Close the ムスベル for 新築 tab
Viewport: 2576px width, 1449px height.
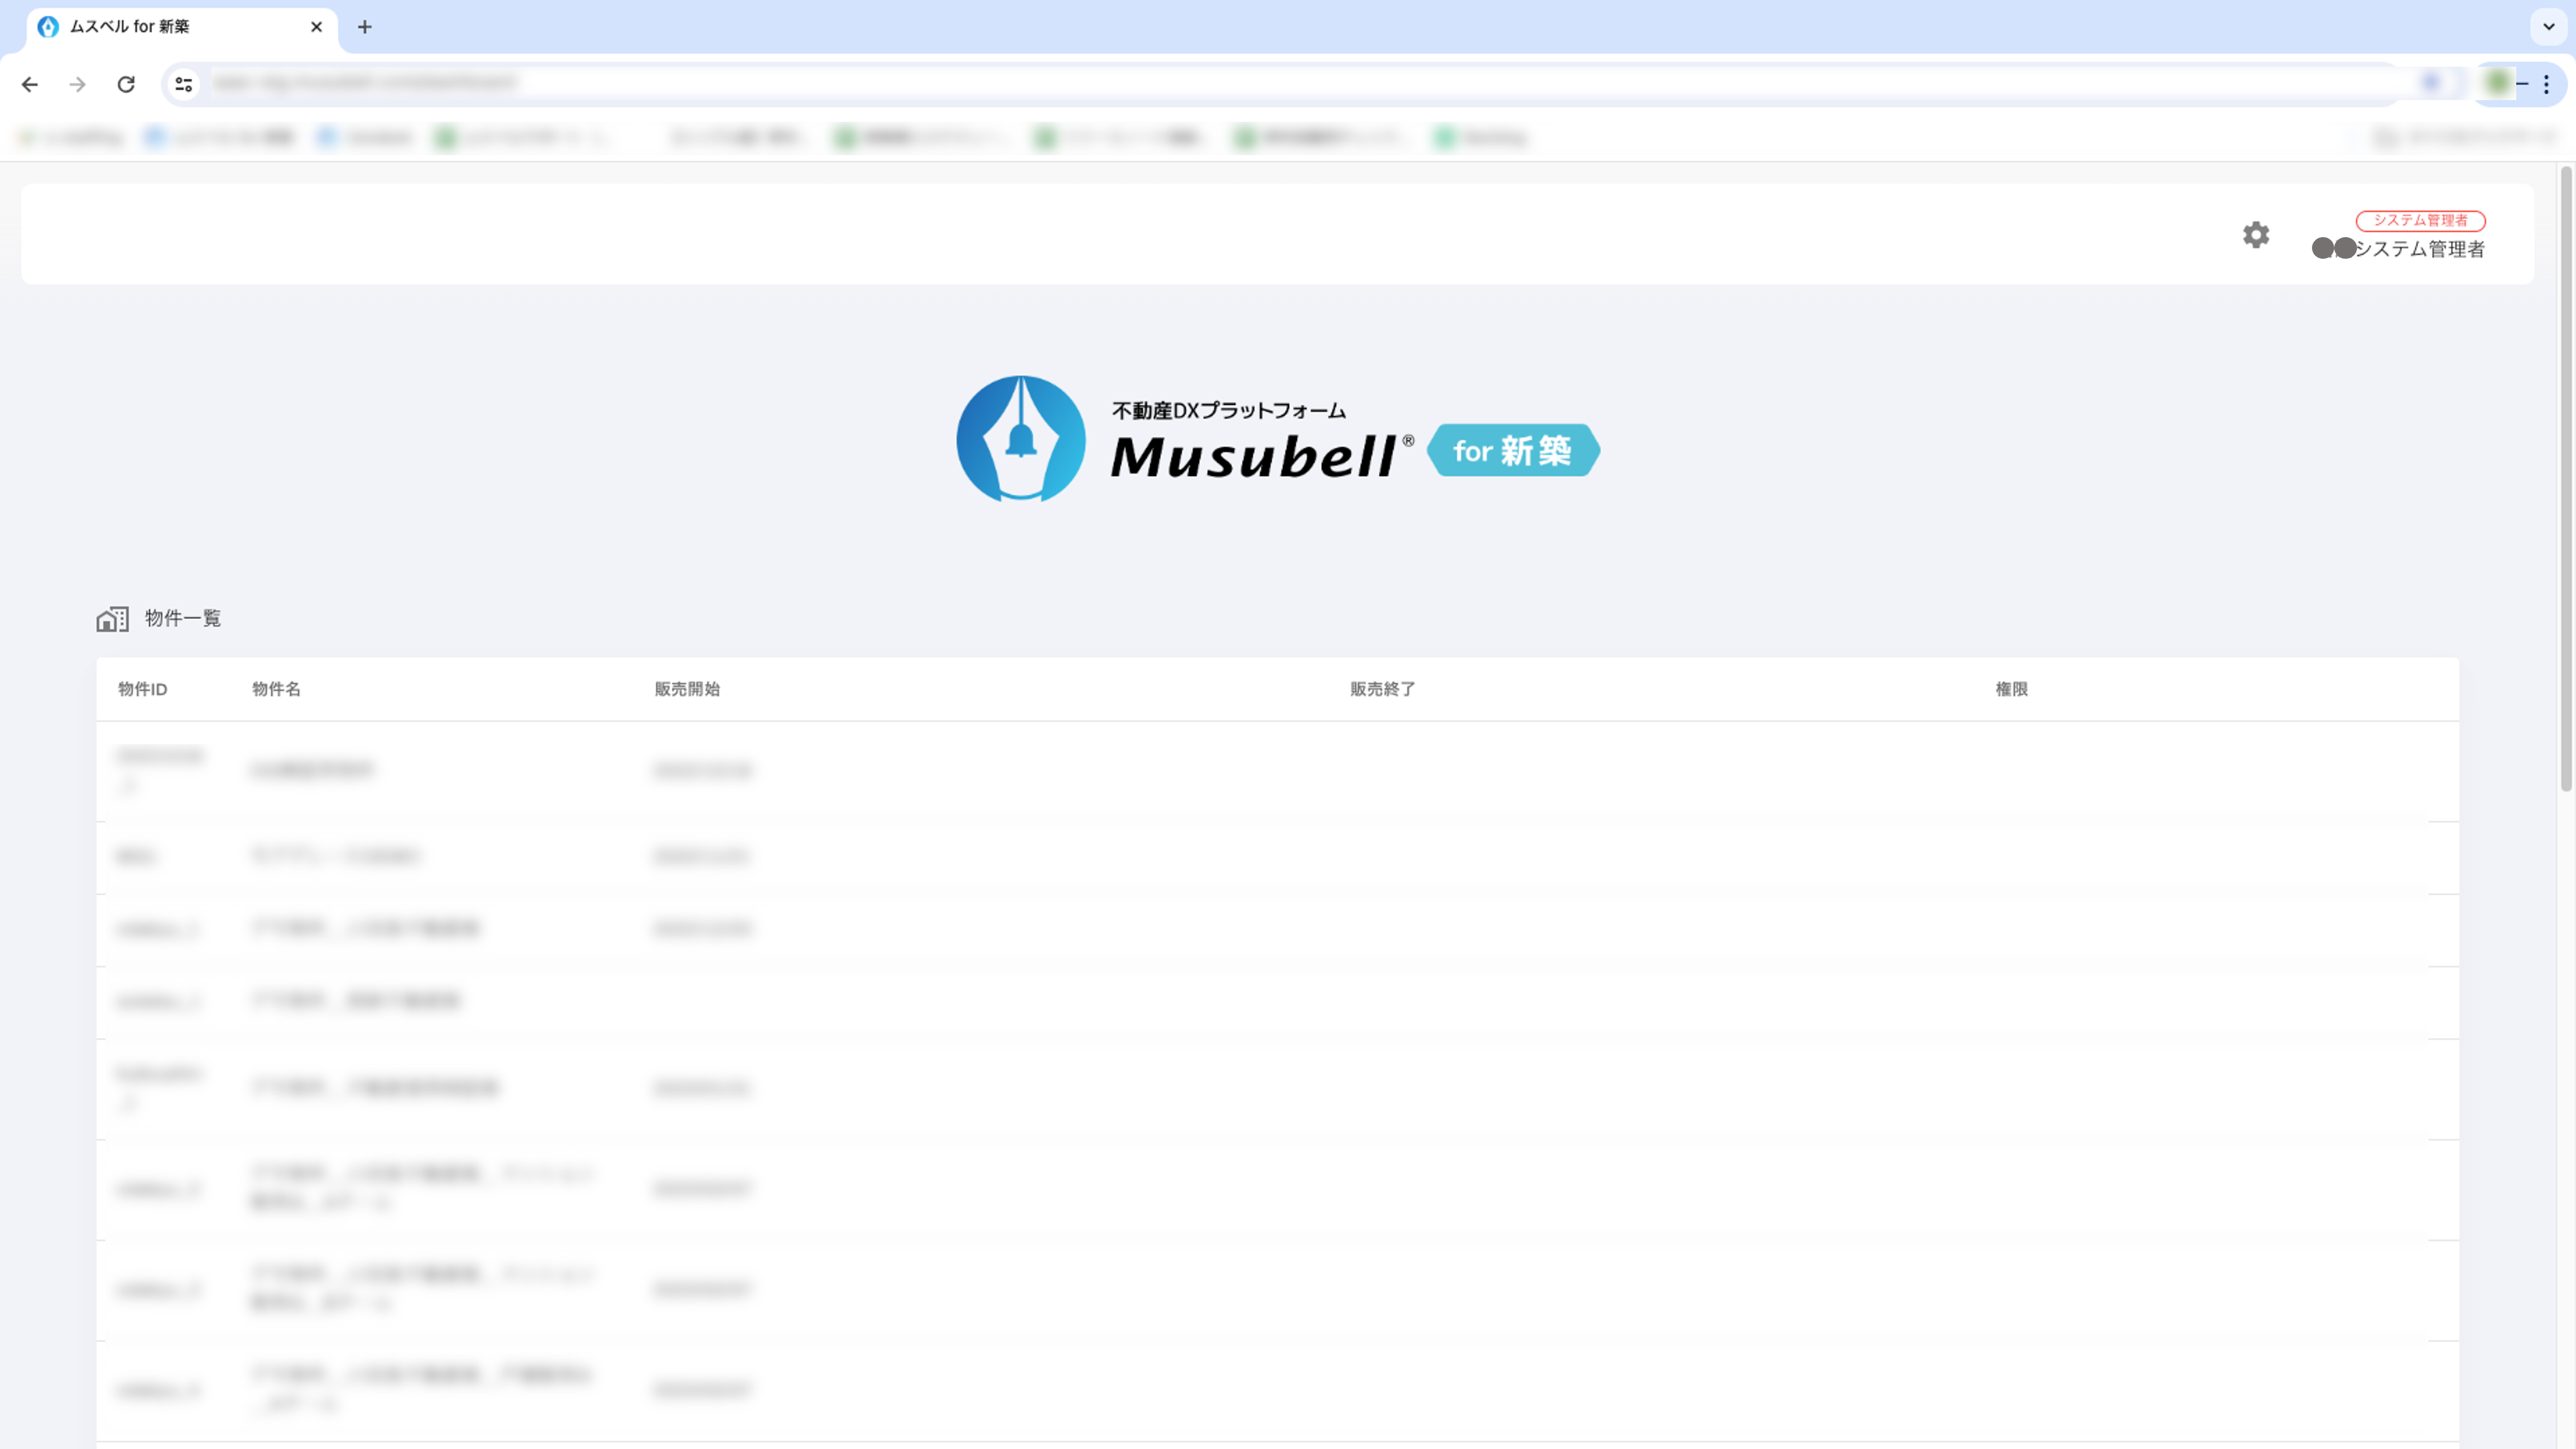tap(316, 27)
